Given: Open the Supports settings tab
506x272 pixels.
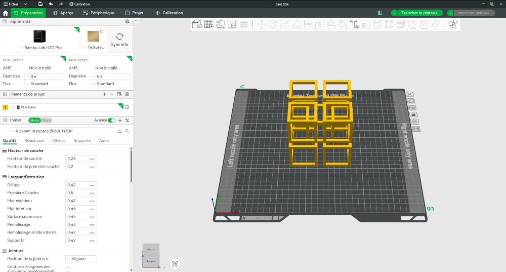Looking at the screenshot, I should click(82, 140).
